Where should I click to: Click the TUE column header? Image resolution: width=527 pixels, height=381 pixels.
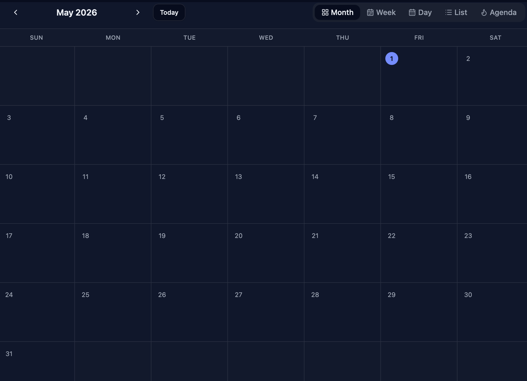tap(189, 38)
